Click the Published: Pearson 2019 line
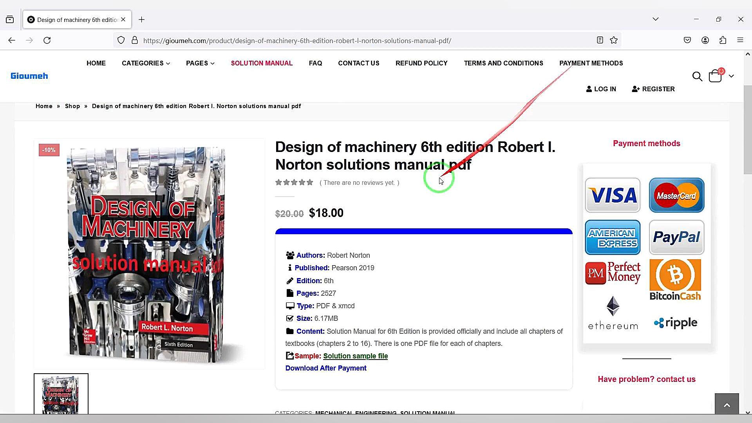This screenshot has width=752, height=423. pyautogui.click(x=331, y=268)
